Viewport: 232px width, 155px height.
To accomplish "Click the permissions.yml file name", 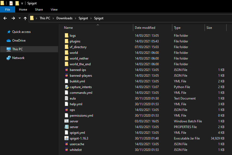I will point(81,116).
